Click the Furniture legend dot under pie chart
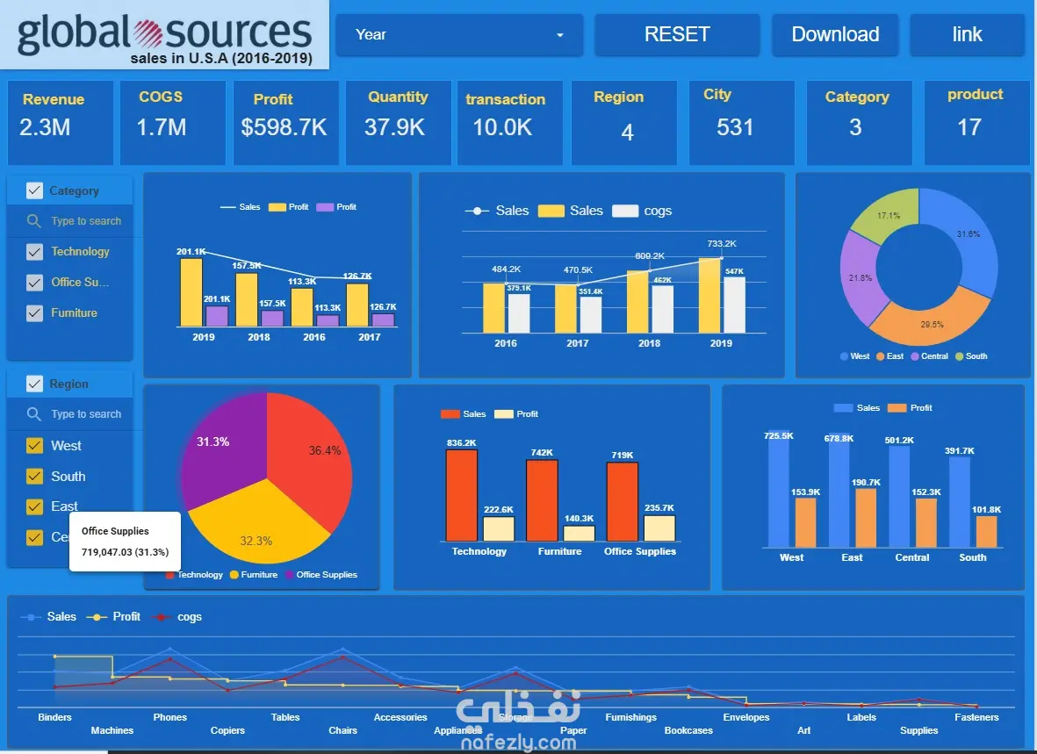The width and height of the screenshot is (1037, 754). point(234,575)
